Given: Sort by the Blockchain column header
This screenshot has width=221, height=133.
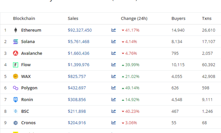Looking at the screenshot, I should point(24,18).
